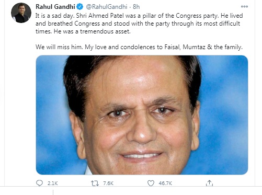Click the 'Faisal, Mumtaz & the family' text
Screen dimensions: 262x195
point(203,47)
